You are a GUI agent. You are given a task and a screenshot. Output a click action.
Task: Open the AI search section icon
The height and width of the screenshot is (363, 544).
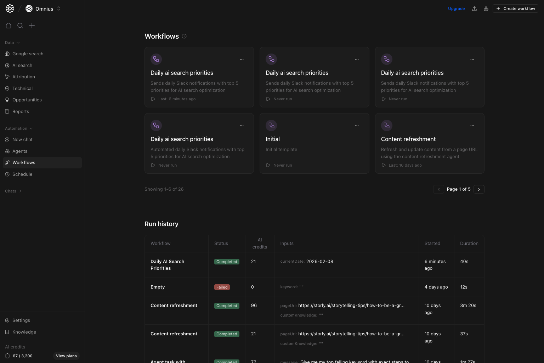[7, 65]
